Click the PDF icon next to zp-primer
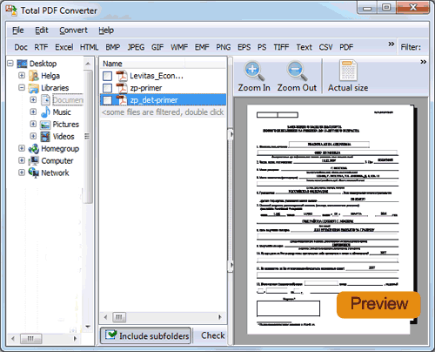435x352 pixels. tap(122, 88)
